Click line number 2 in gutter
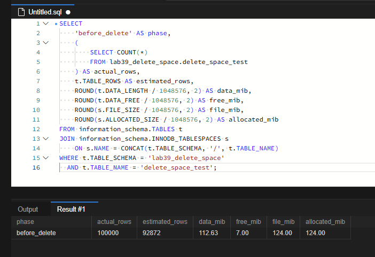Viewport: 375px width, 257px height. pos(38,33)
